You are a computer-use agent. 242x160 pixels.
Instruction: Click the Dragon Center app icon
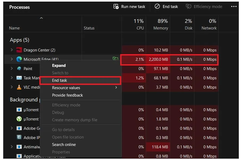tap(19, 50)
